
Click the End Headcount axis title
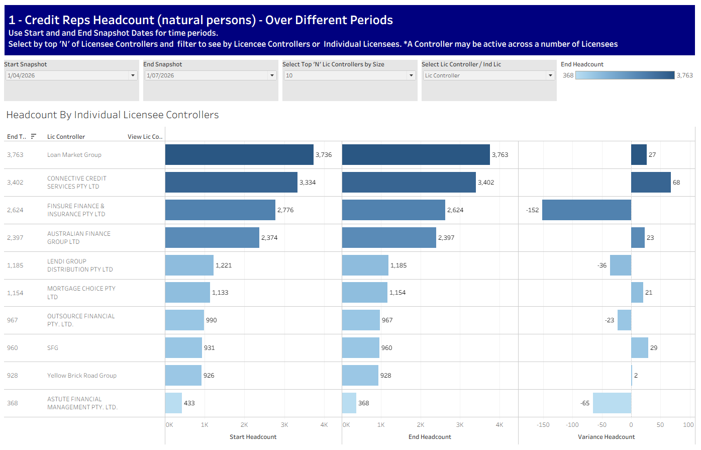[430, 437]
